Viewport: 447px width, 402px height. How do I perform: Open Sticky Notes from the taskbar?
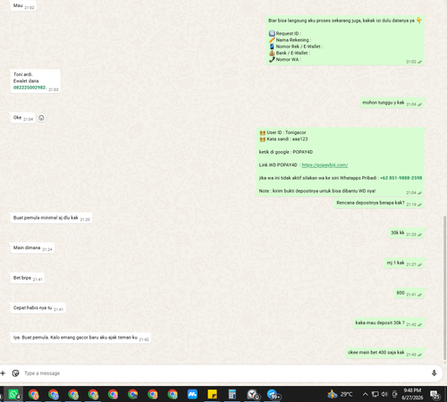(212, 395)
